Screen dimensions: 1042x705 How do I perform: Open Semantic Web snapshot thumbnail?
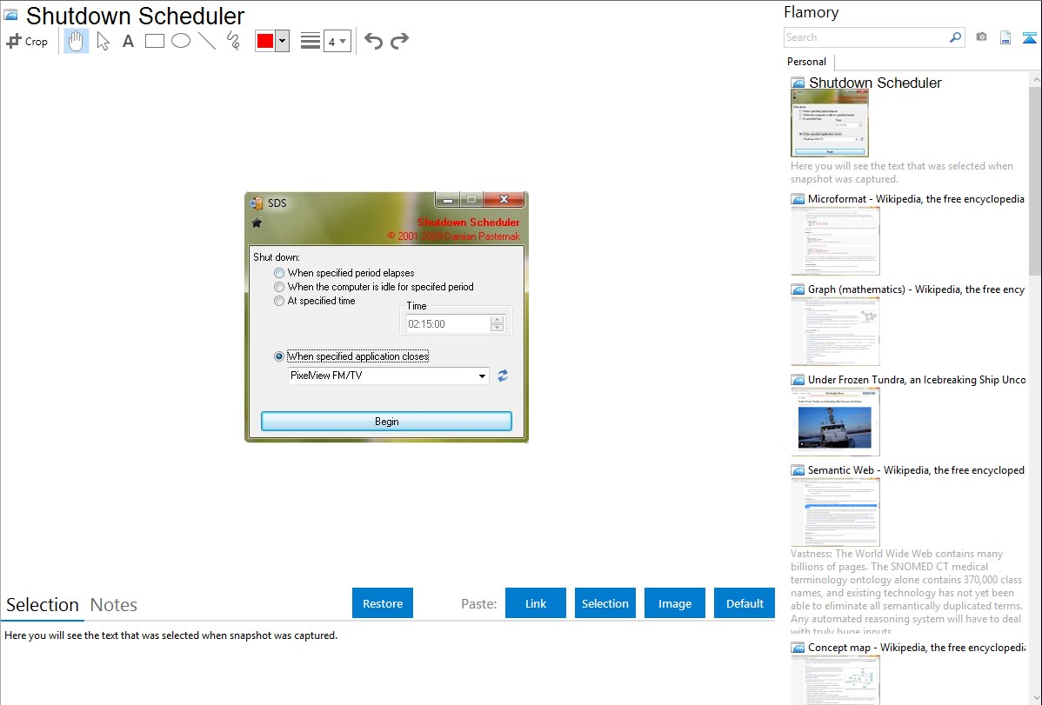(835, 512)
